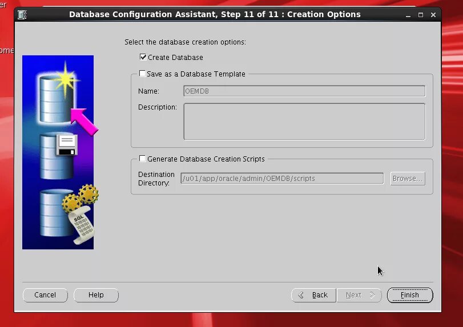Uncheck the Create Database checkbox
Viewport: 463px width, 327px height.
tap(143, 57)
